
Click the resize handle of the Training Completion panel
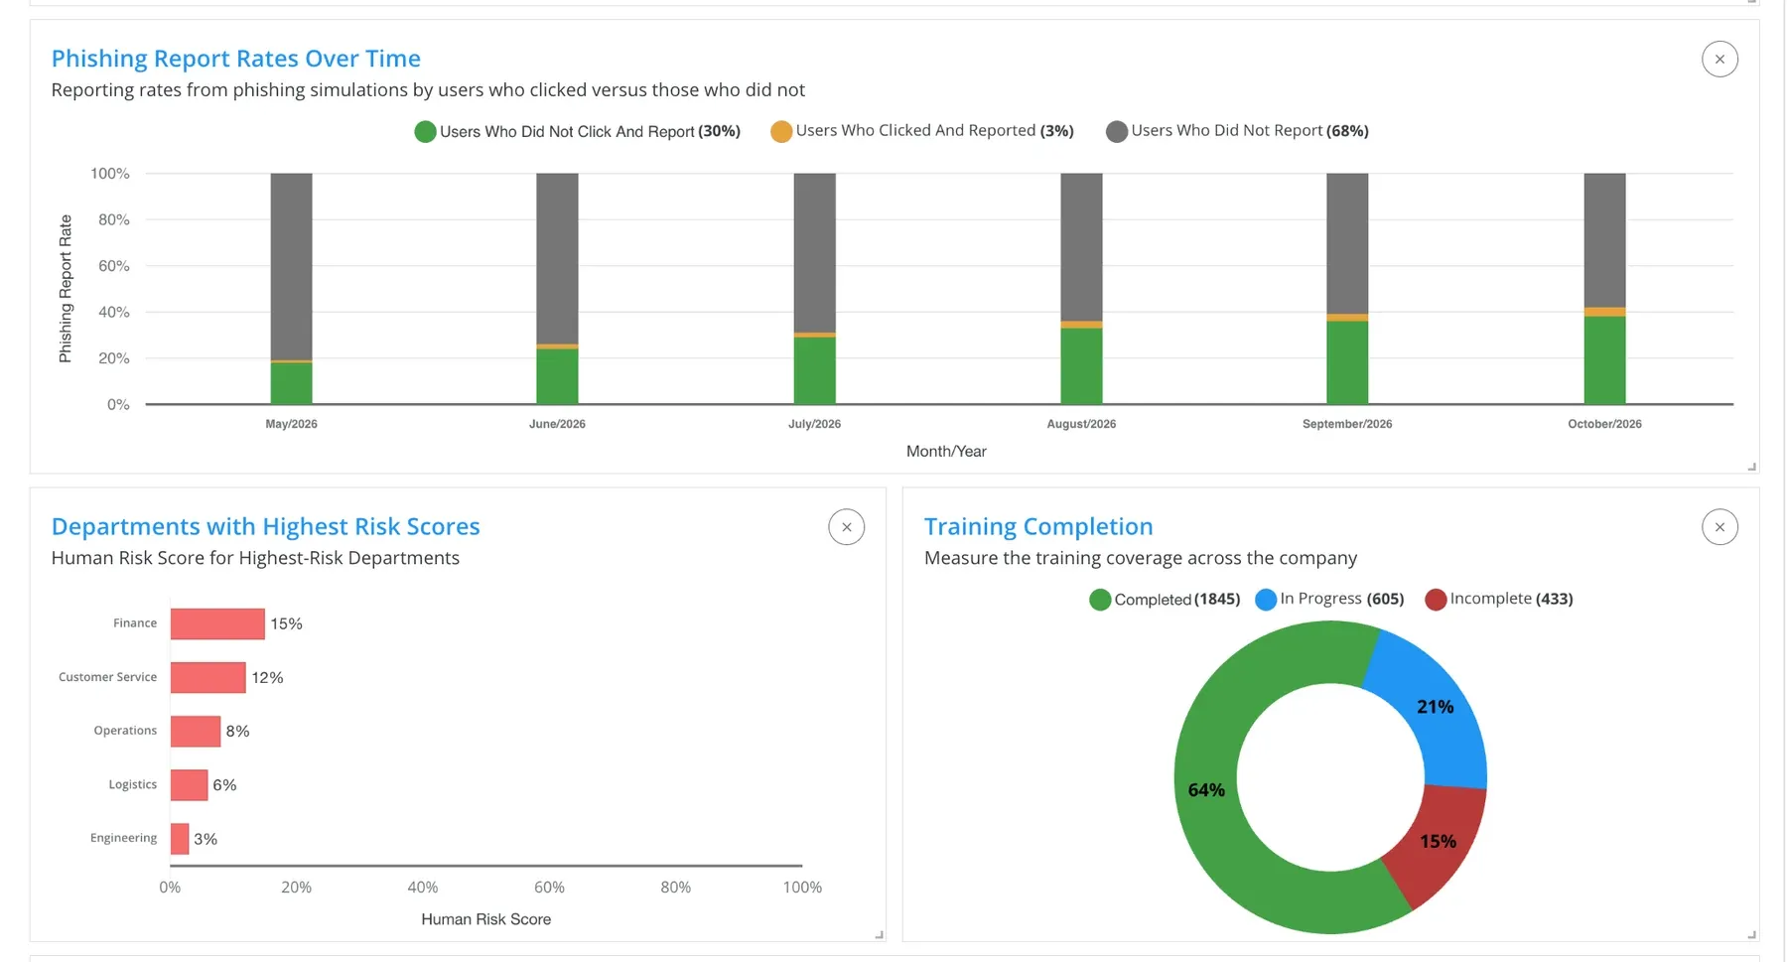[x=1752, y=934]
